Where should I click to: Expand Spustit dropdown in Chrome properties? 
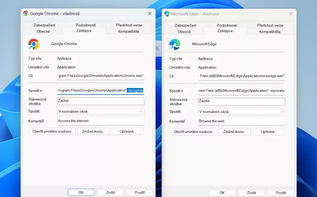[100, 111]
